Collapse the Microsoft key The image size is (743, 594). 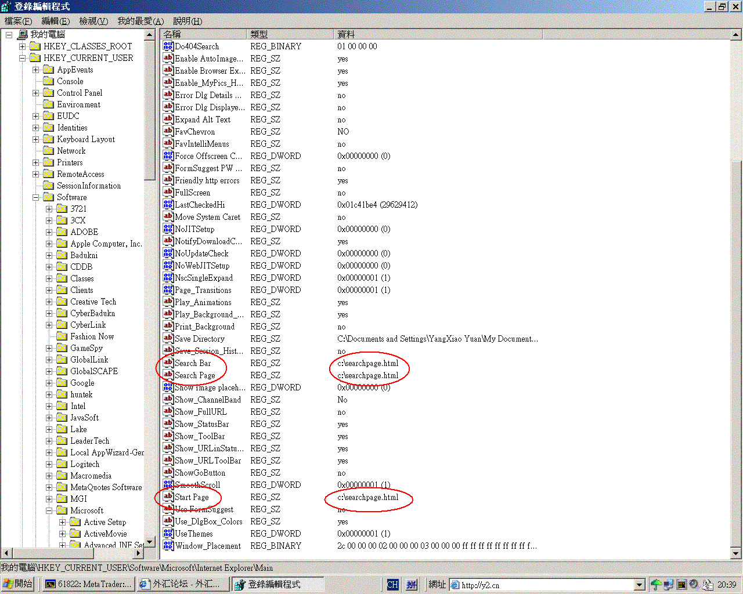(49, 510)
